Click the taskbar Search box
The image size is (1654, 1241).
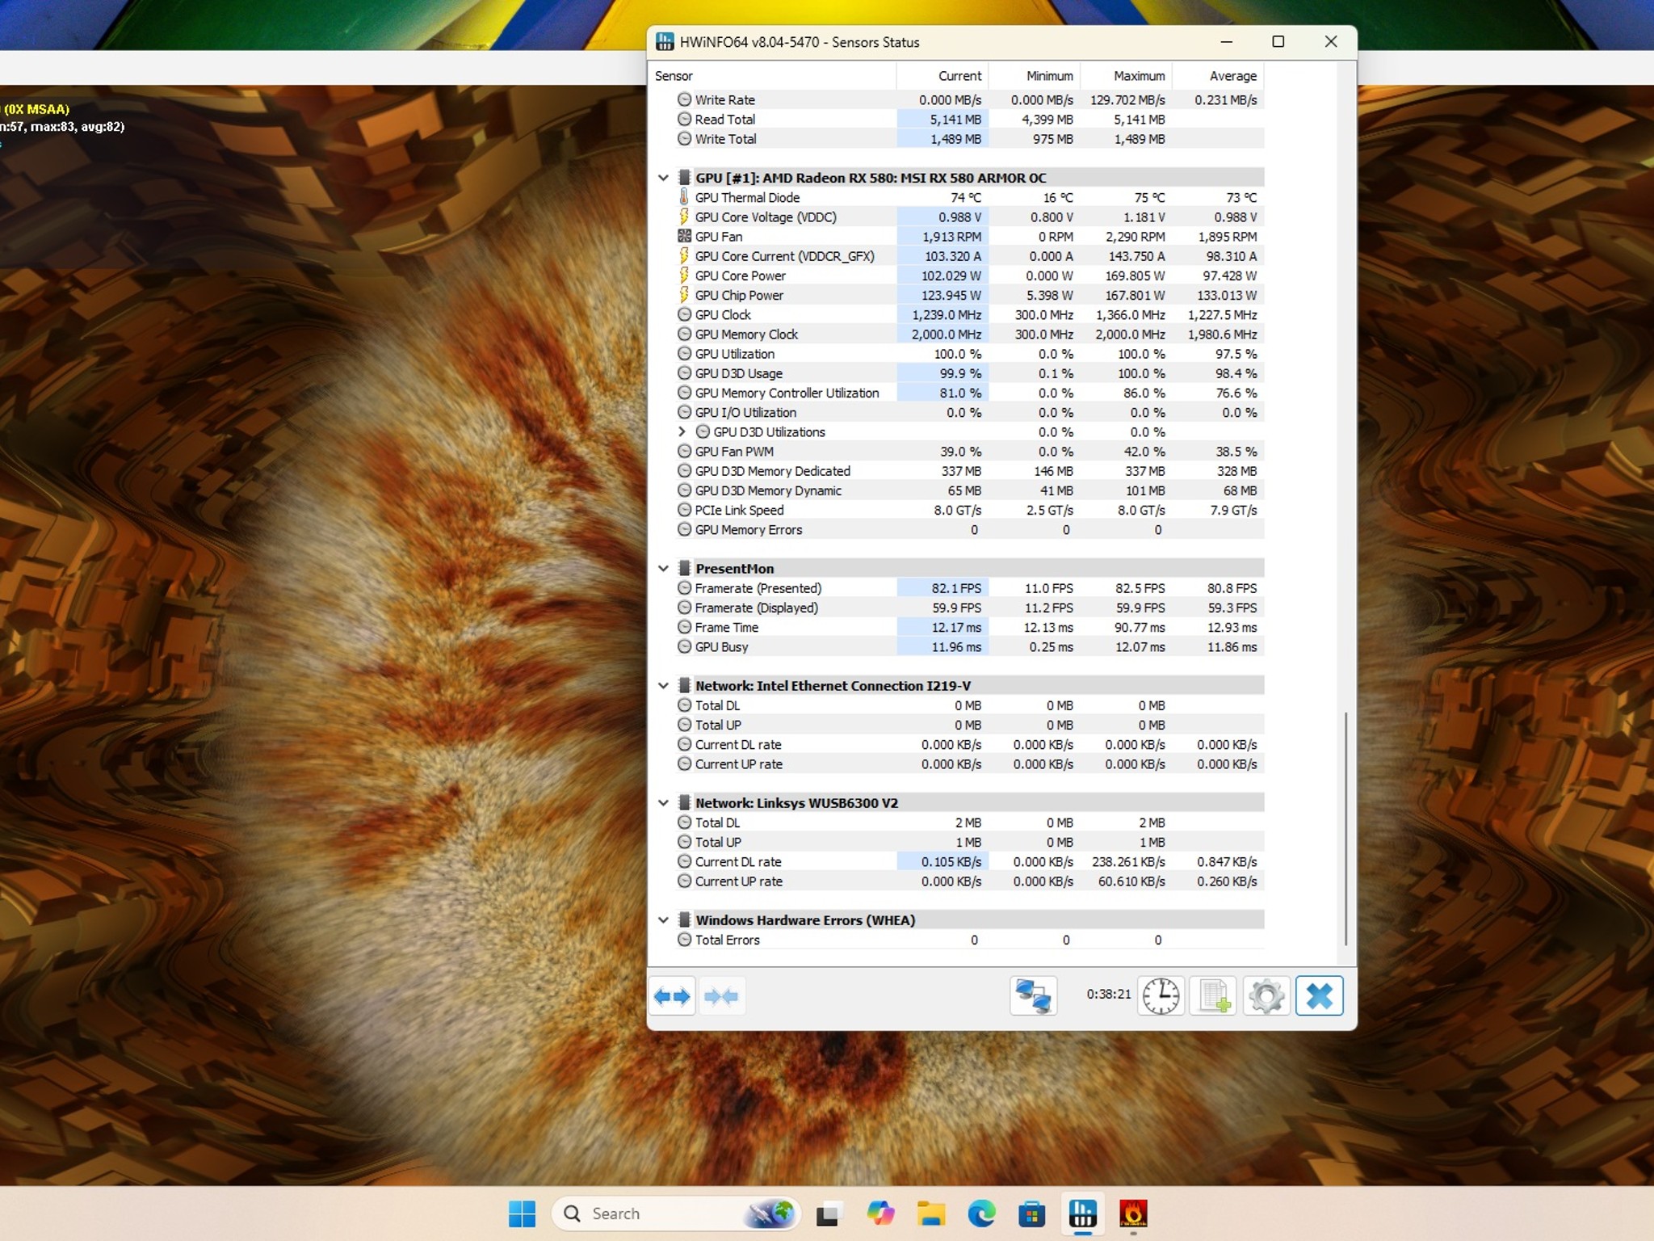pos(675,1214)
